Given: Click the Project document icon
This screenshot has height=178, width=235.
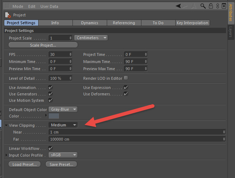Looking at the screenshot, I should tap(8, 15).
